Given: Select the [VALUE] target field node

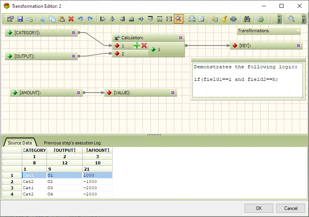Looking at the screenshot, I should [x=141, y=93].
